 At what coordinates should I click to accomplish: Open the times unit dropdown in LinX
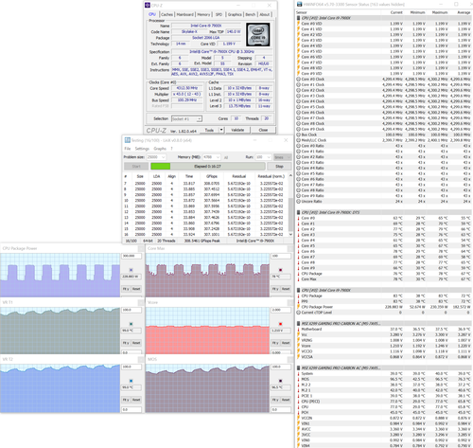point(282,157)
